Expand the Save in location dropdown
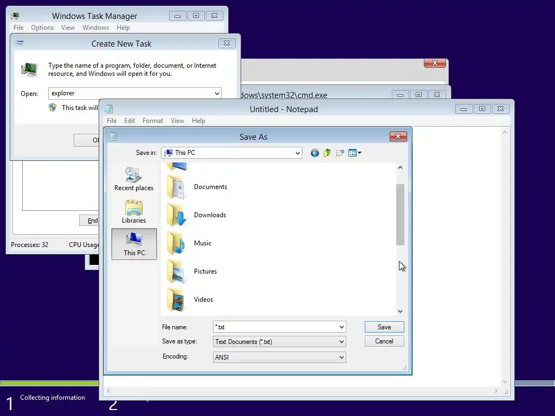Viewport: 555px width, 416px height. pyautogui.click(x=298, y=153)
